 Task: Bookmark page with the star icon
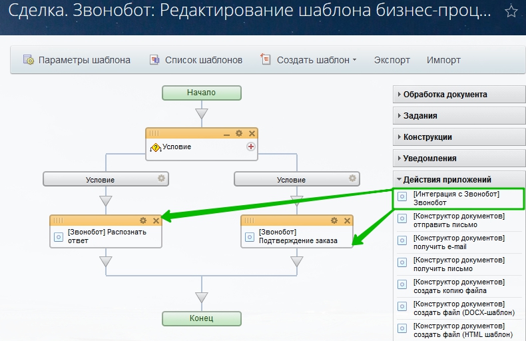(x=511, y=12)
